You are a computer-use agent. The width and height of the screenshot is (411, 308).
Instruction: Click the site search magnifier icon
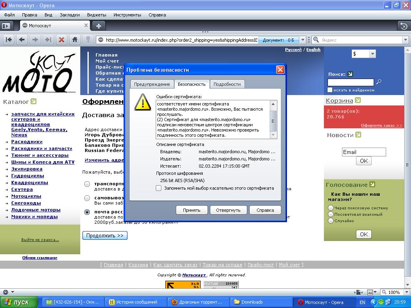coord(378,82)
